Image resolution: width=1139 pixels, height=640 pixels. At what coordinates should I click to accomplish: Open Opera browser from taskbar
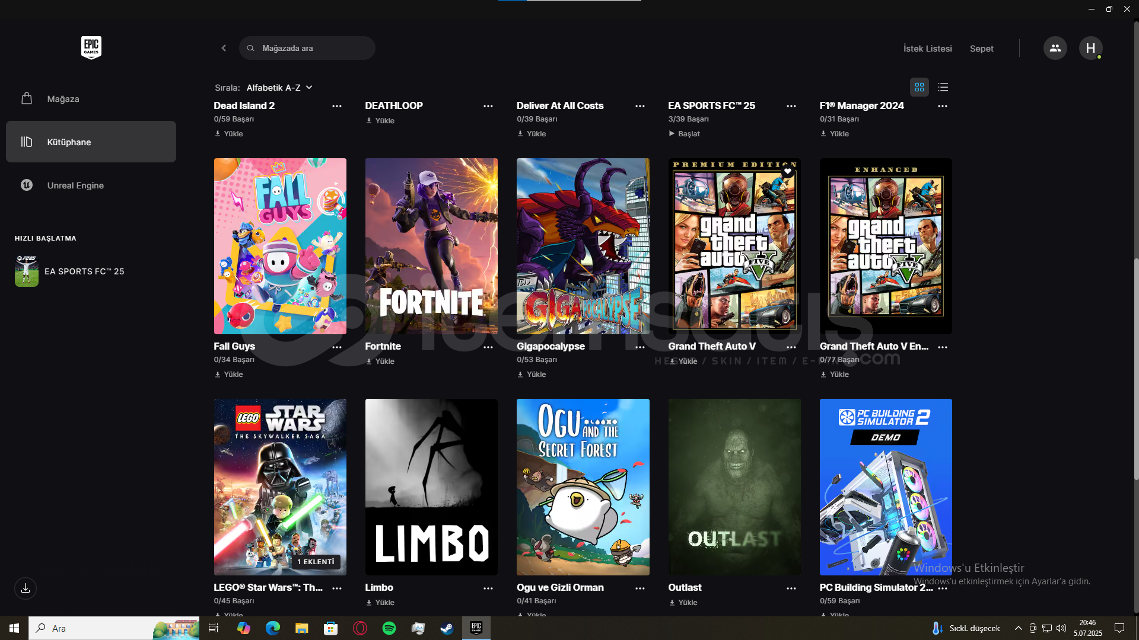point(359,628)
